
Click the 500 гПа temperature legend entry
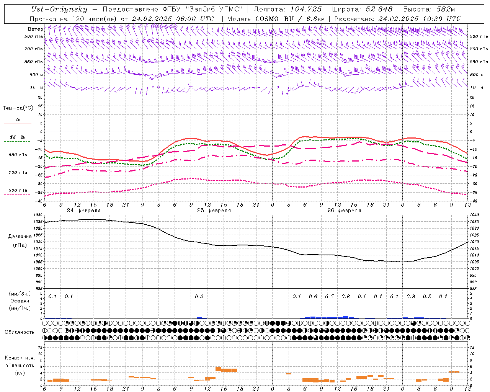tap(18, 190)
